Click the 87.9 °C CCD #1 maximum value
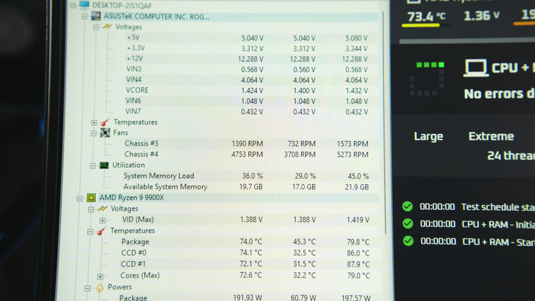Screen dimensions: 535x301 [358, 264]
